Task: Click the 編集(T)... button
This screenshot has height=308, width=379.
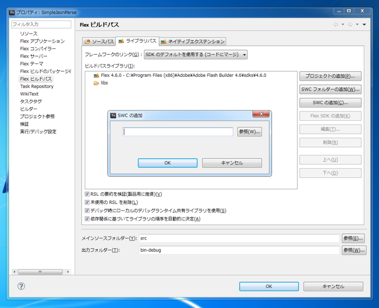Action: click(x=330, y=129)
